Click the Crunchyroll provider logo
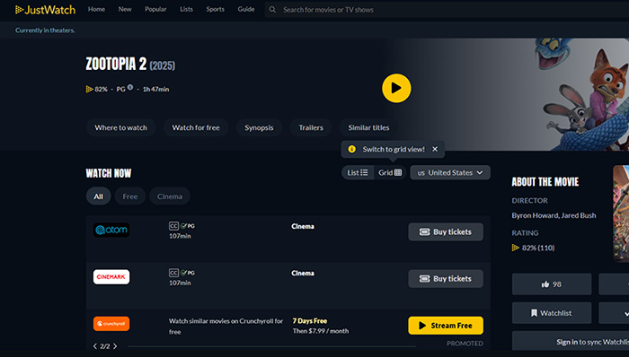The width and height of the screenshot is (629, 357). pyautogui.click(x=111, y=324)
